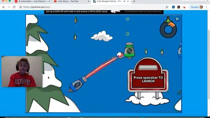Click the cponline.pw/play address bar
This screenshot has width=210, height=118.
tap(93, 7)
